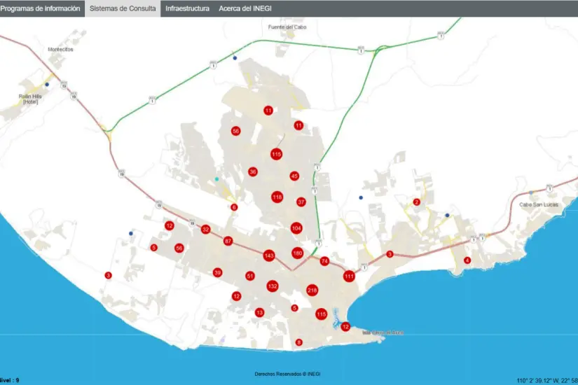Open the Acerca del INEGI menu
This screenshot has height=385, width=578.
click(x=245, y=8)
